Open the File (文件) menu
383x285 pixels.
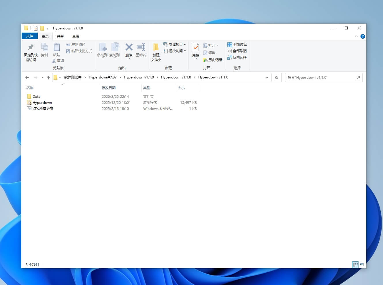(30, 36)
